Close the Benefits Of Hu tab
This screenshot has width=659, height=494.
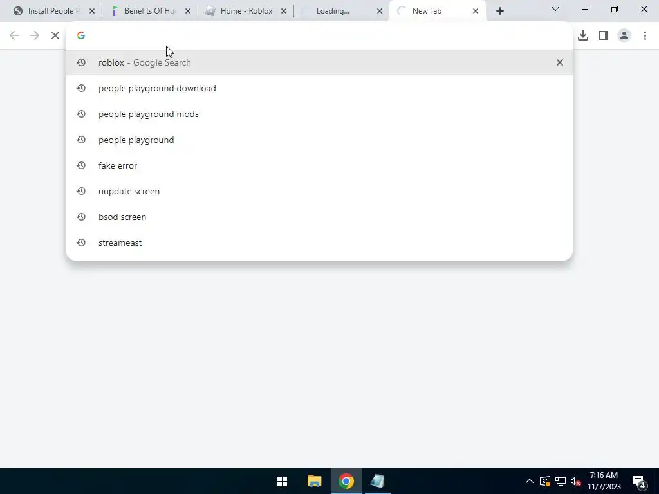point(188,12)
